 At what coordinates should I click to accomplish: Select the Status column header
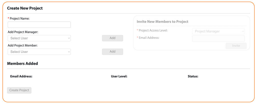[x=193, y=76]
